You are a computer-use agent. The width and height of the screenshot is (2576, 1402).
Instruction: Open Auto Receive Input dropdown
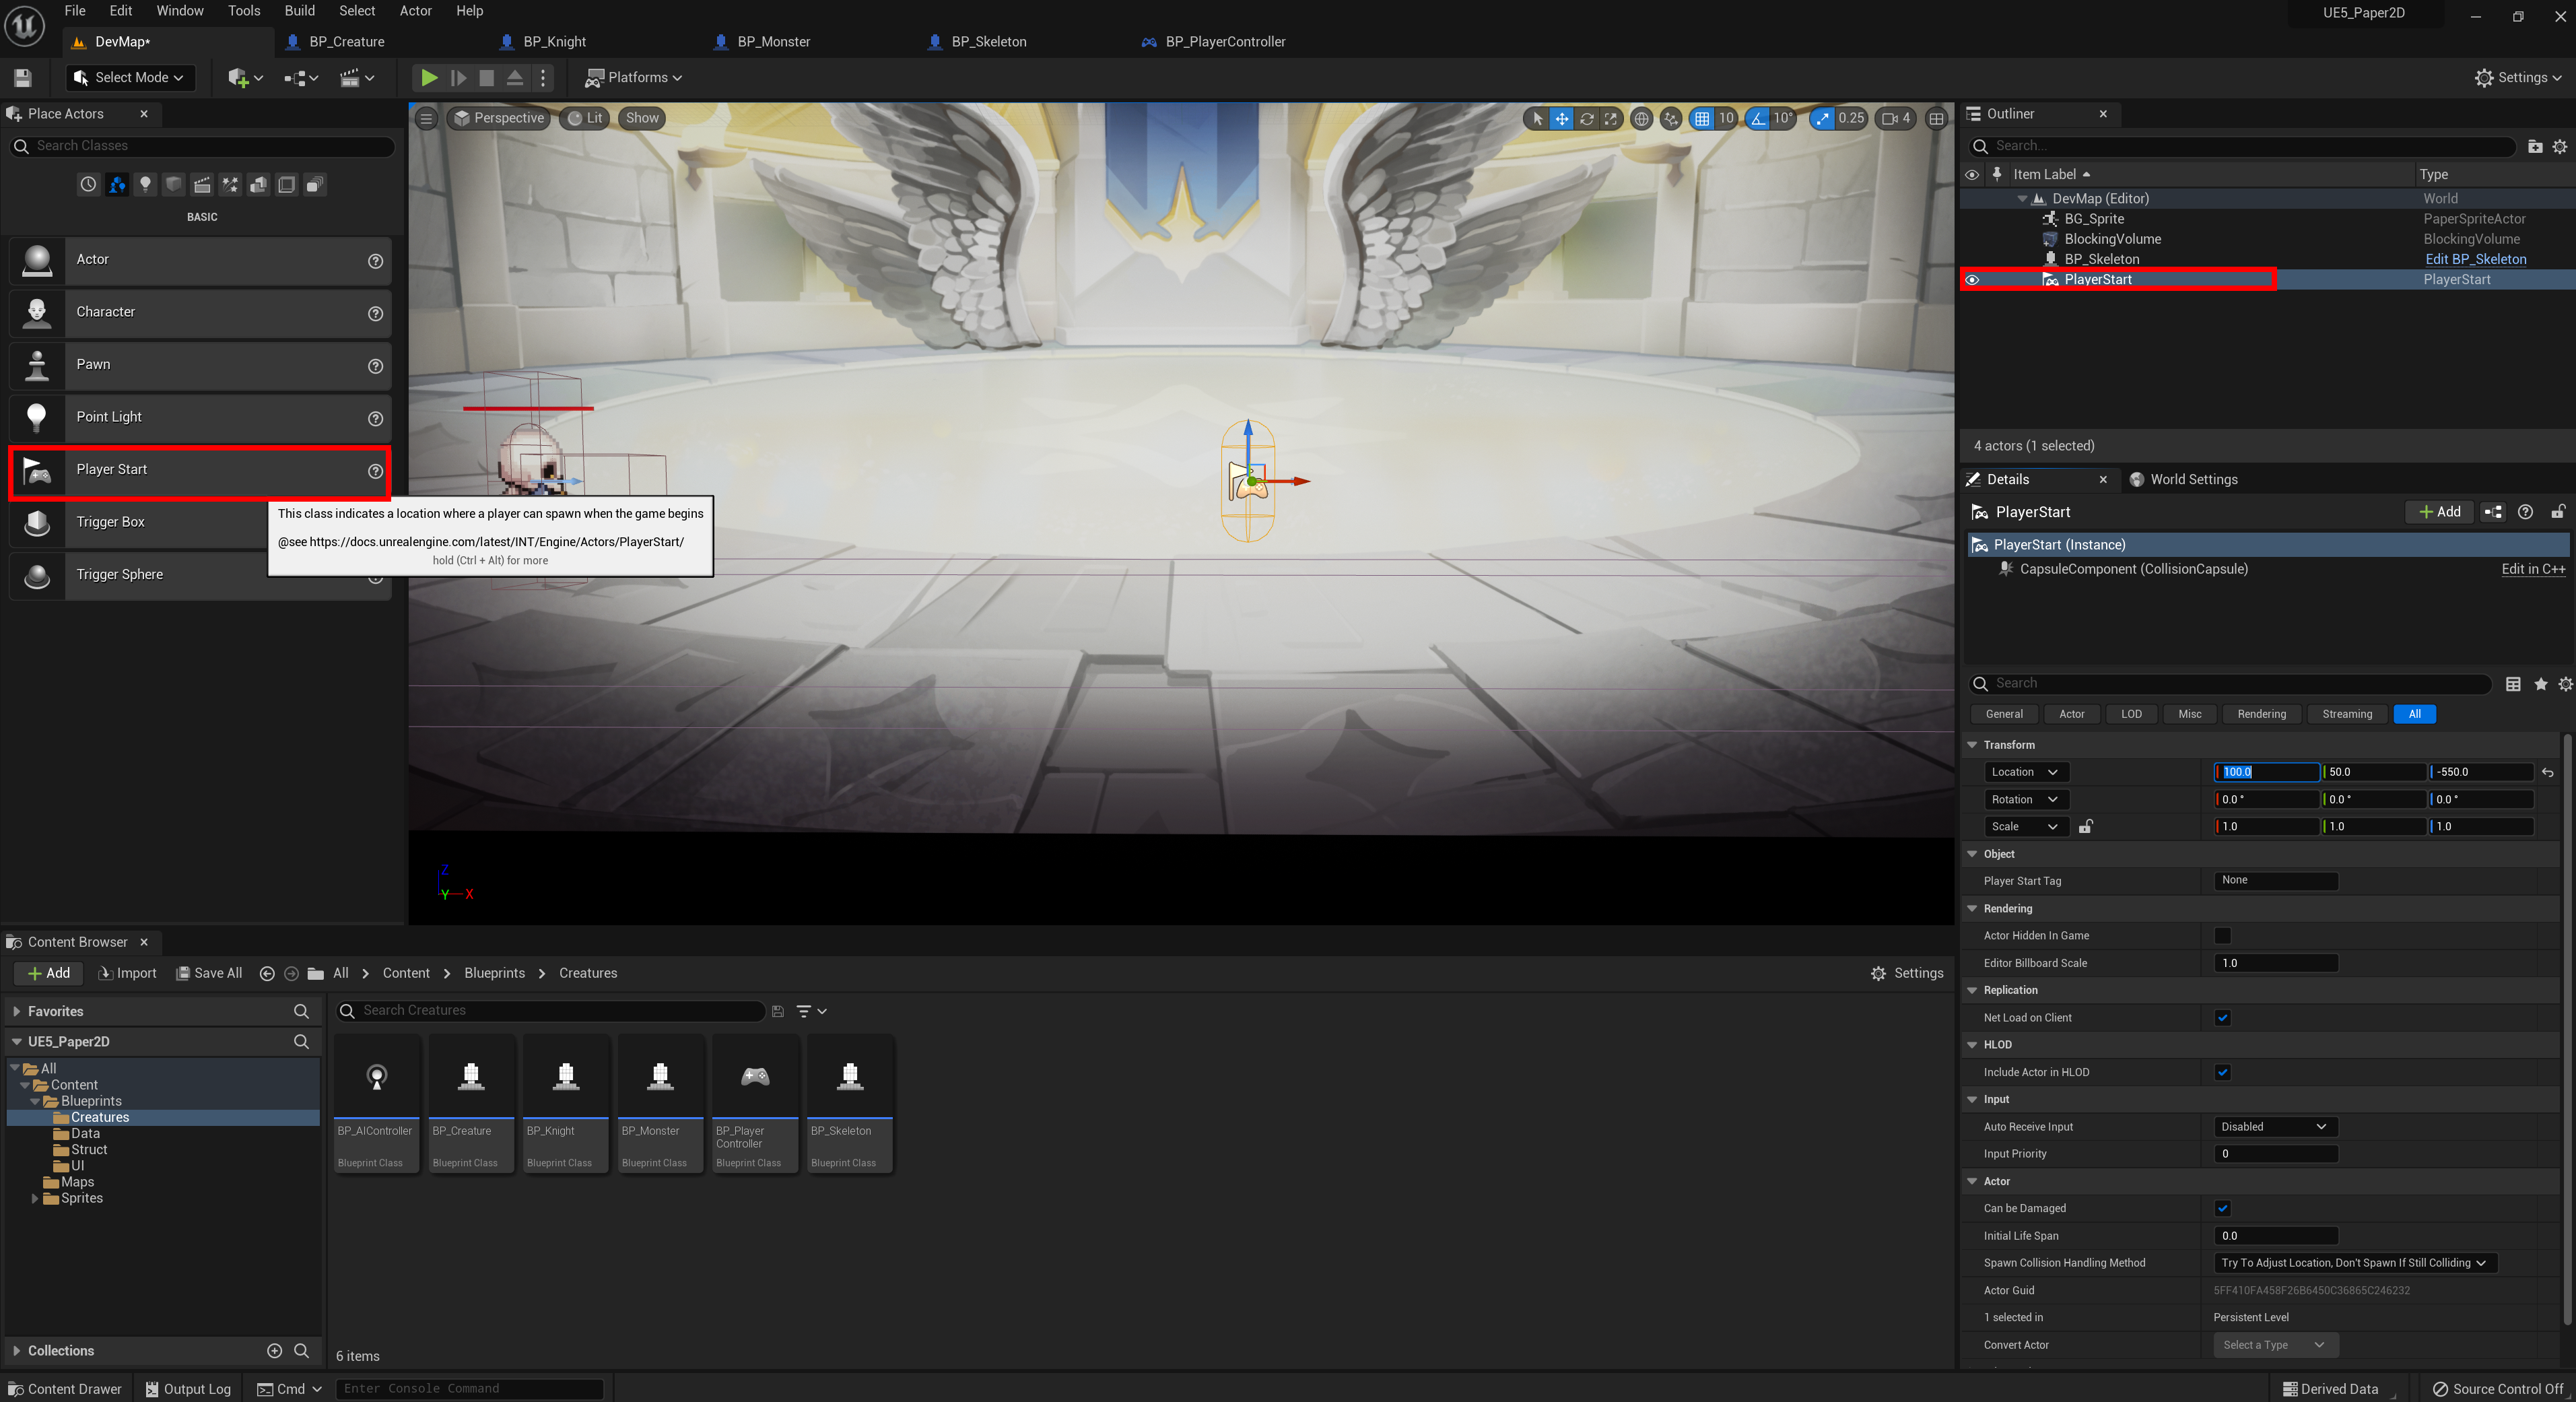2275,1126
